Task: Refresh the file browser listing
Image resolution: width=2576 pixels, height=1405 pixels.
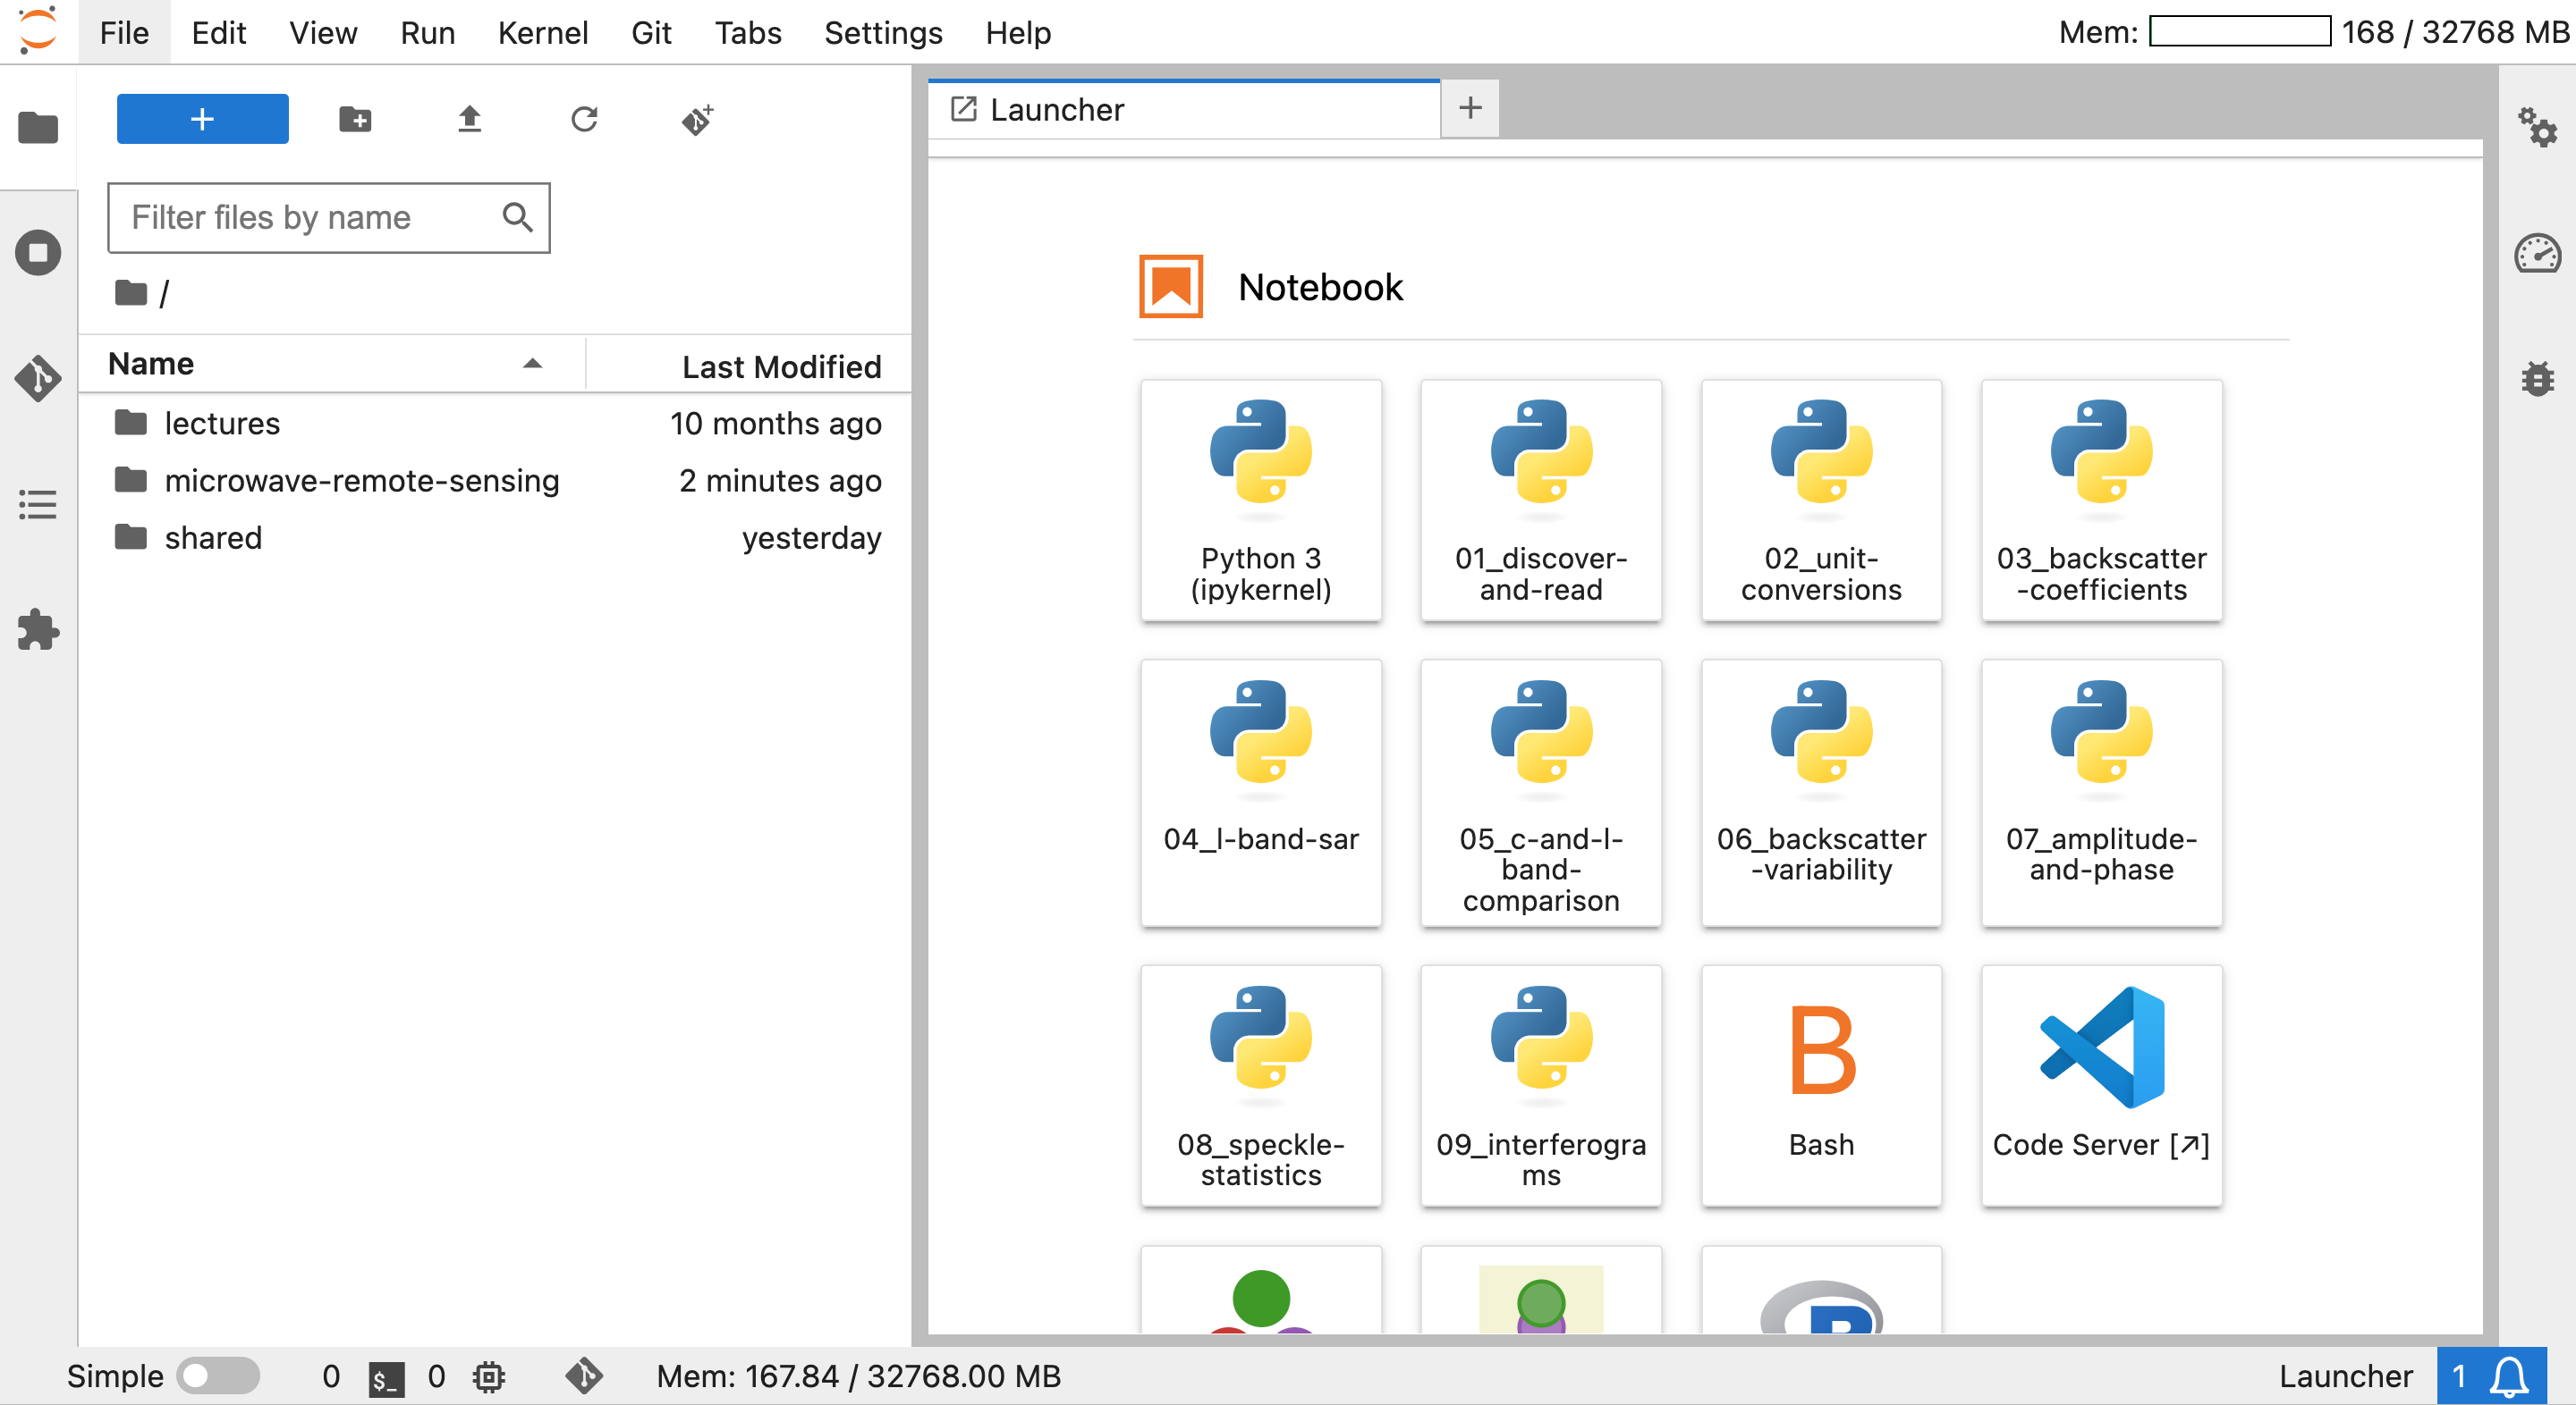Action: pyautogui.click(x=584, y=120)
